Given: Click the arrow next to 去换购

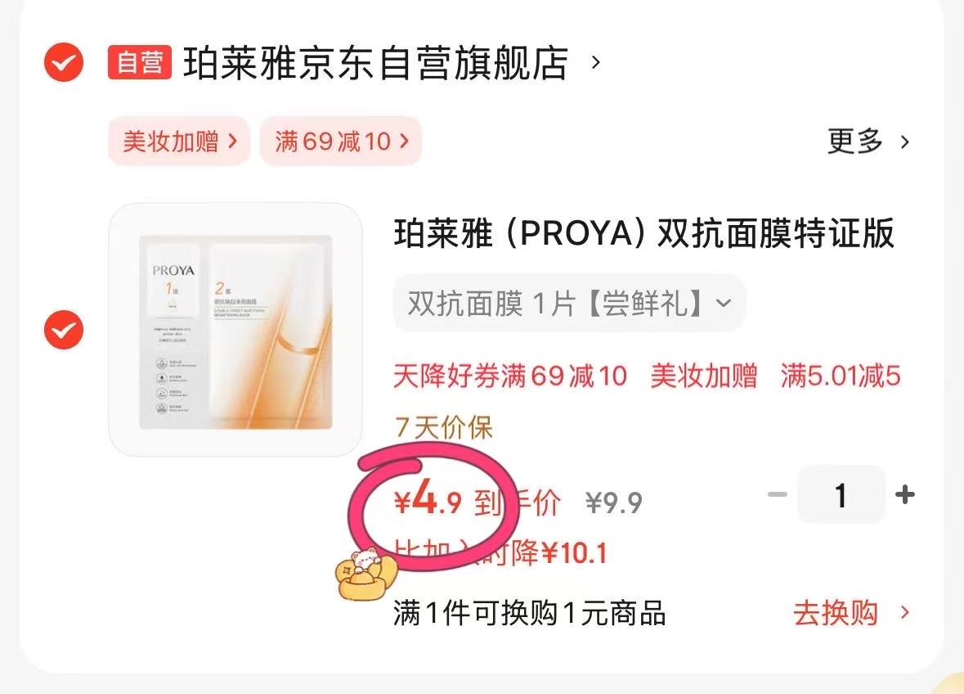Looking at the screenshot, I should click(904, 613).
